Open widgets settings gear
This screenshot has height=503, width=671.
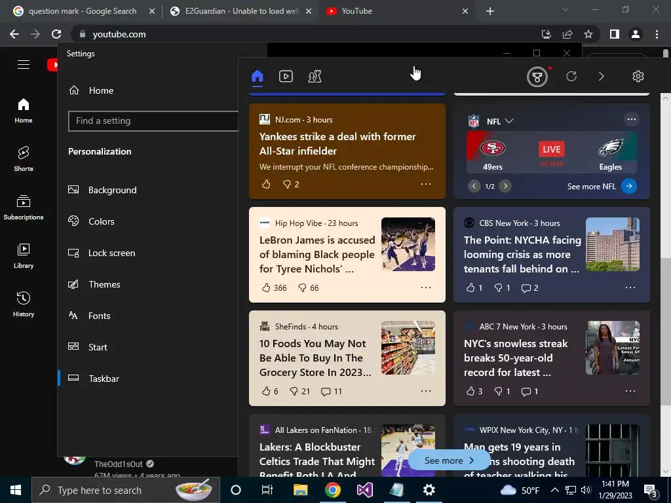coord(638,77)
